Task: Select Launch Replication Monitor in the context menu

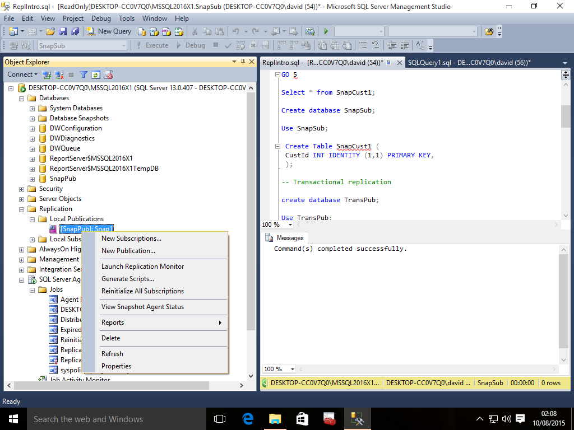Action: (142, 267)
